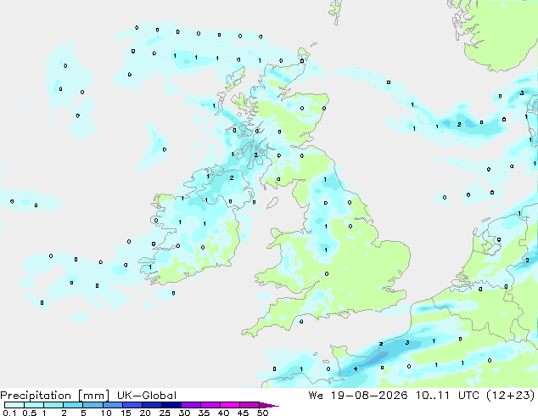Image resolution: width=538 pixels, height=416 pixels.
Task: Select legend swatch between 2 and 5
Action: click(x=73, y=405)
